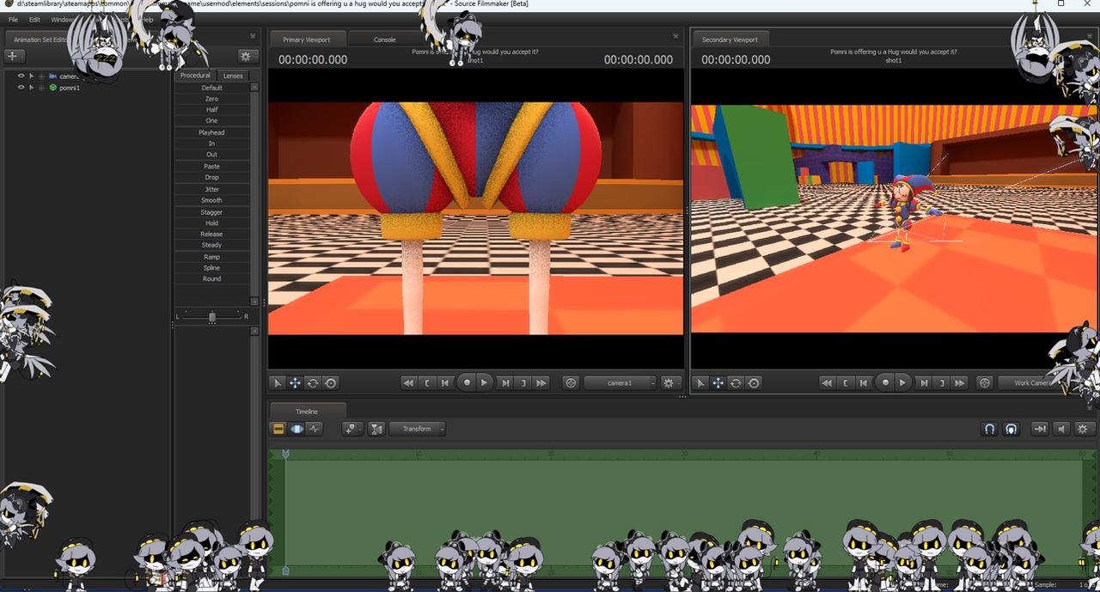1100x592 pixels.
Task: Switch timeline to Graph Editor mode
Action: click(315, 429)
